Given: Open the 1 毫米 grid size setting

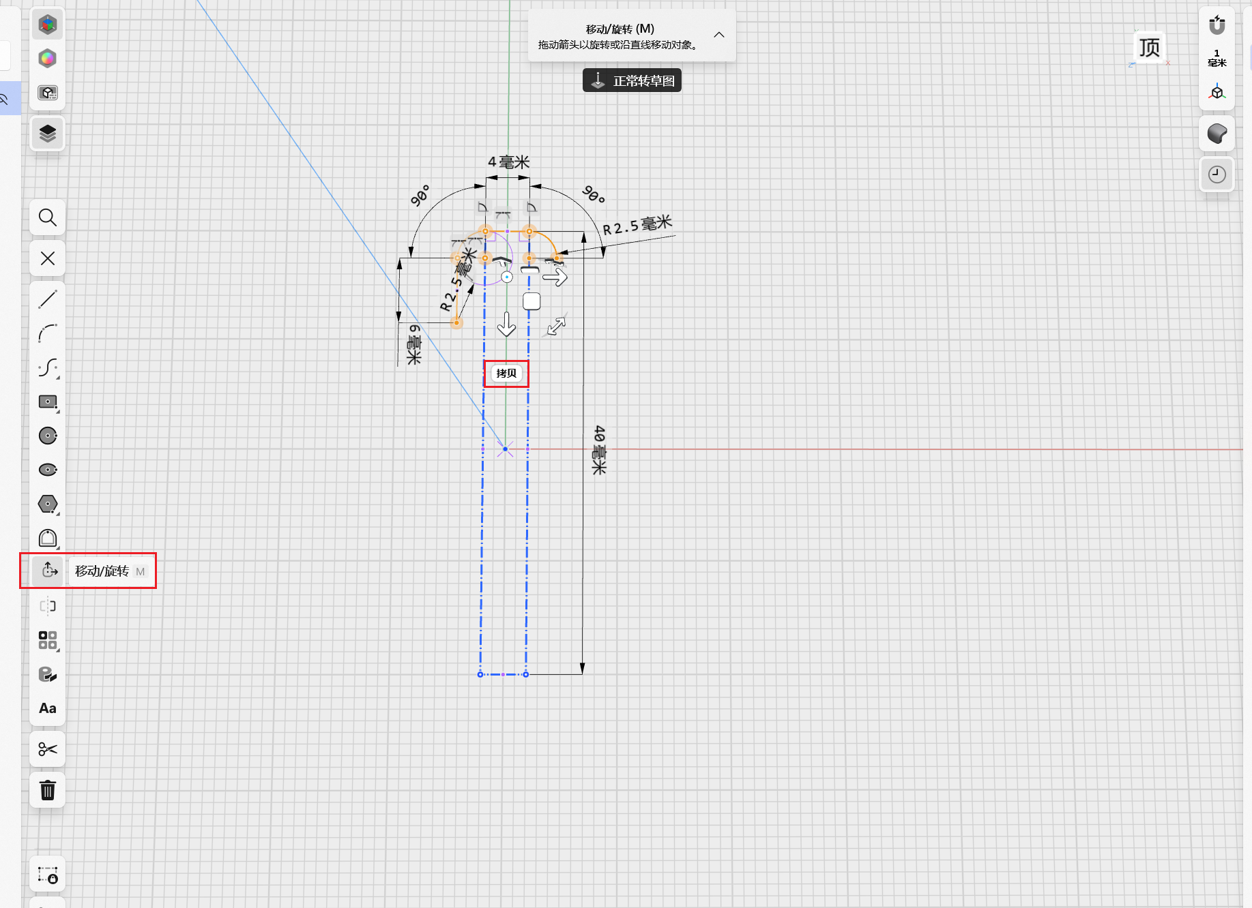Looking at the screenshot, I should pyautogui.click(x=1217, y=58).
